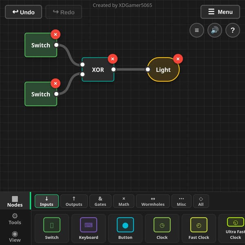Click the XOR lower input port
245x245 pixels.
point(82,74)
